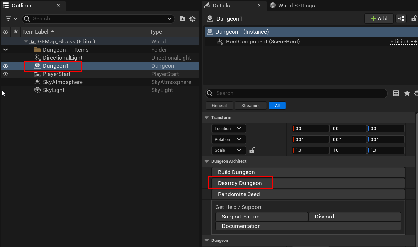Toggle the Scale lock ratio icon
The width and height of the screenshot is (418, 247).
(252, 150)
